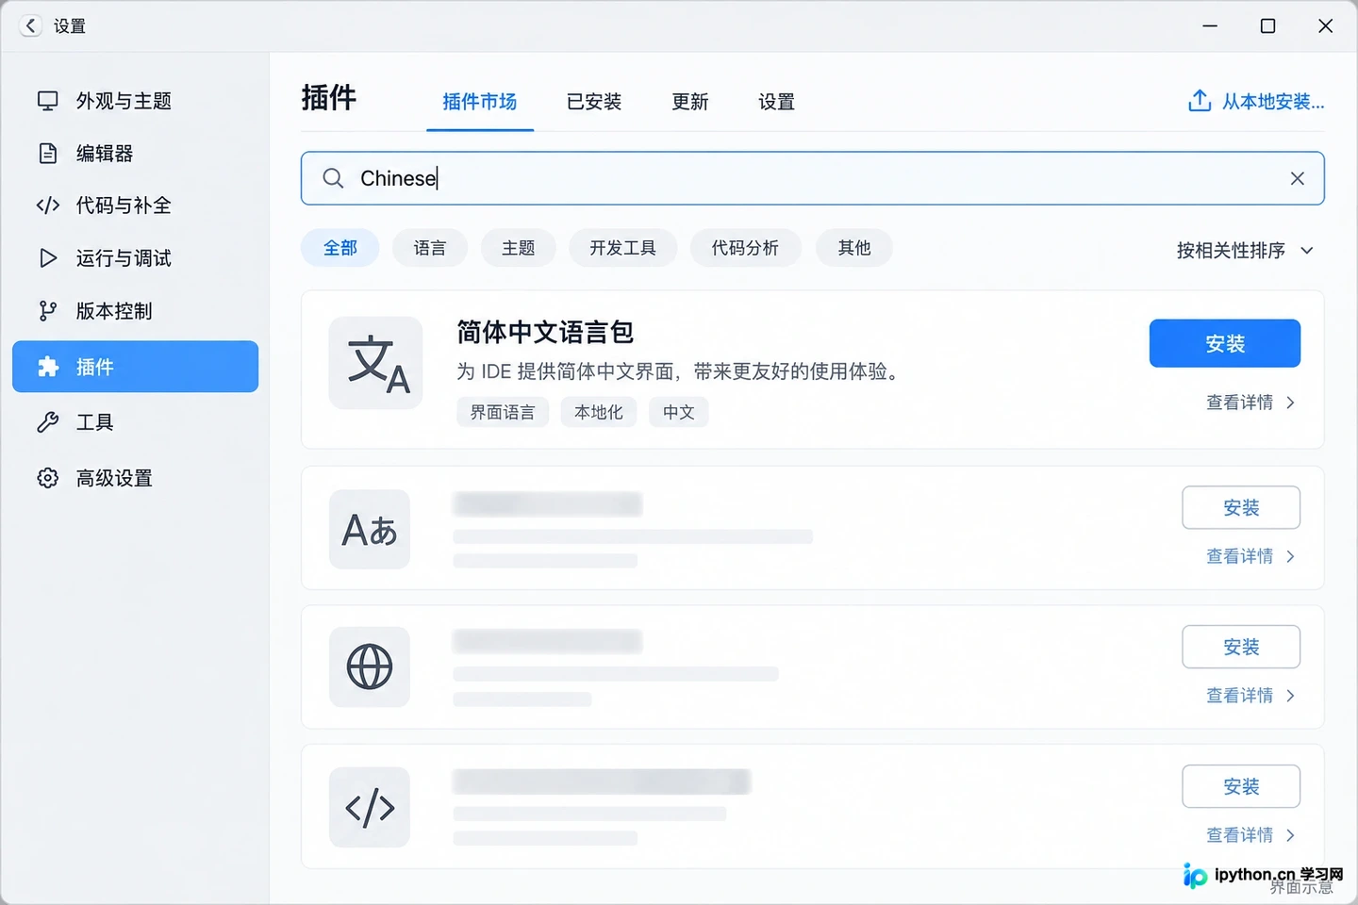Viewport: 1358px width, 905px height.
Task: View details of the Aあ icon plugin
Action: coord(1250,556)
